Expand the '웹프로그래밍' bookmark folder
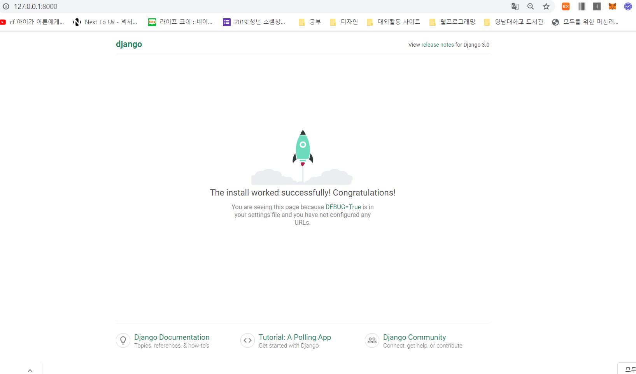Viewport: 636px width, 374px height. click(x=452, y=22)
